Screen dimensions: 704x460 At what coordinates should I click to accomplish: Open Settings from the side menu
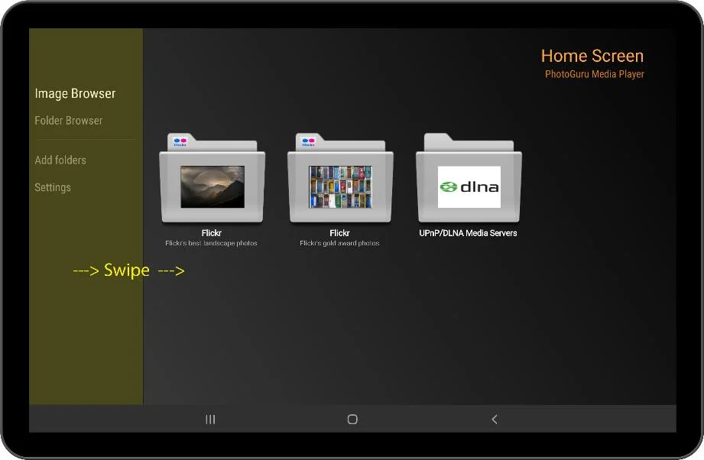53,187
